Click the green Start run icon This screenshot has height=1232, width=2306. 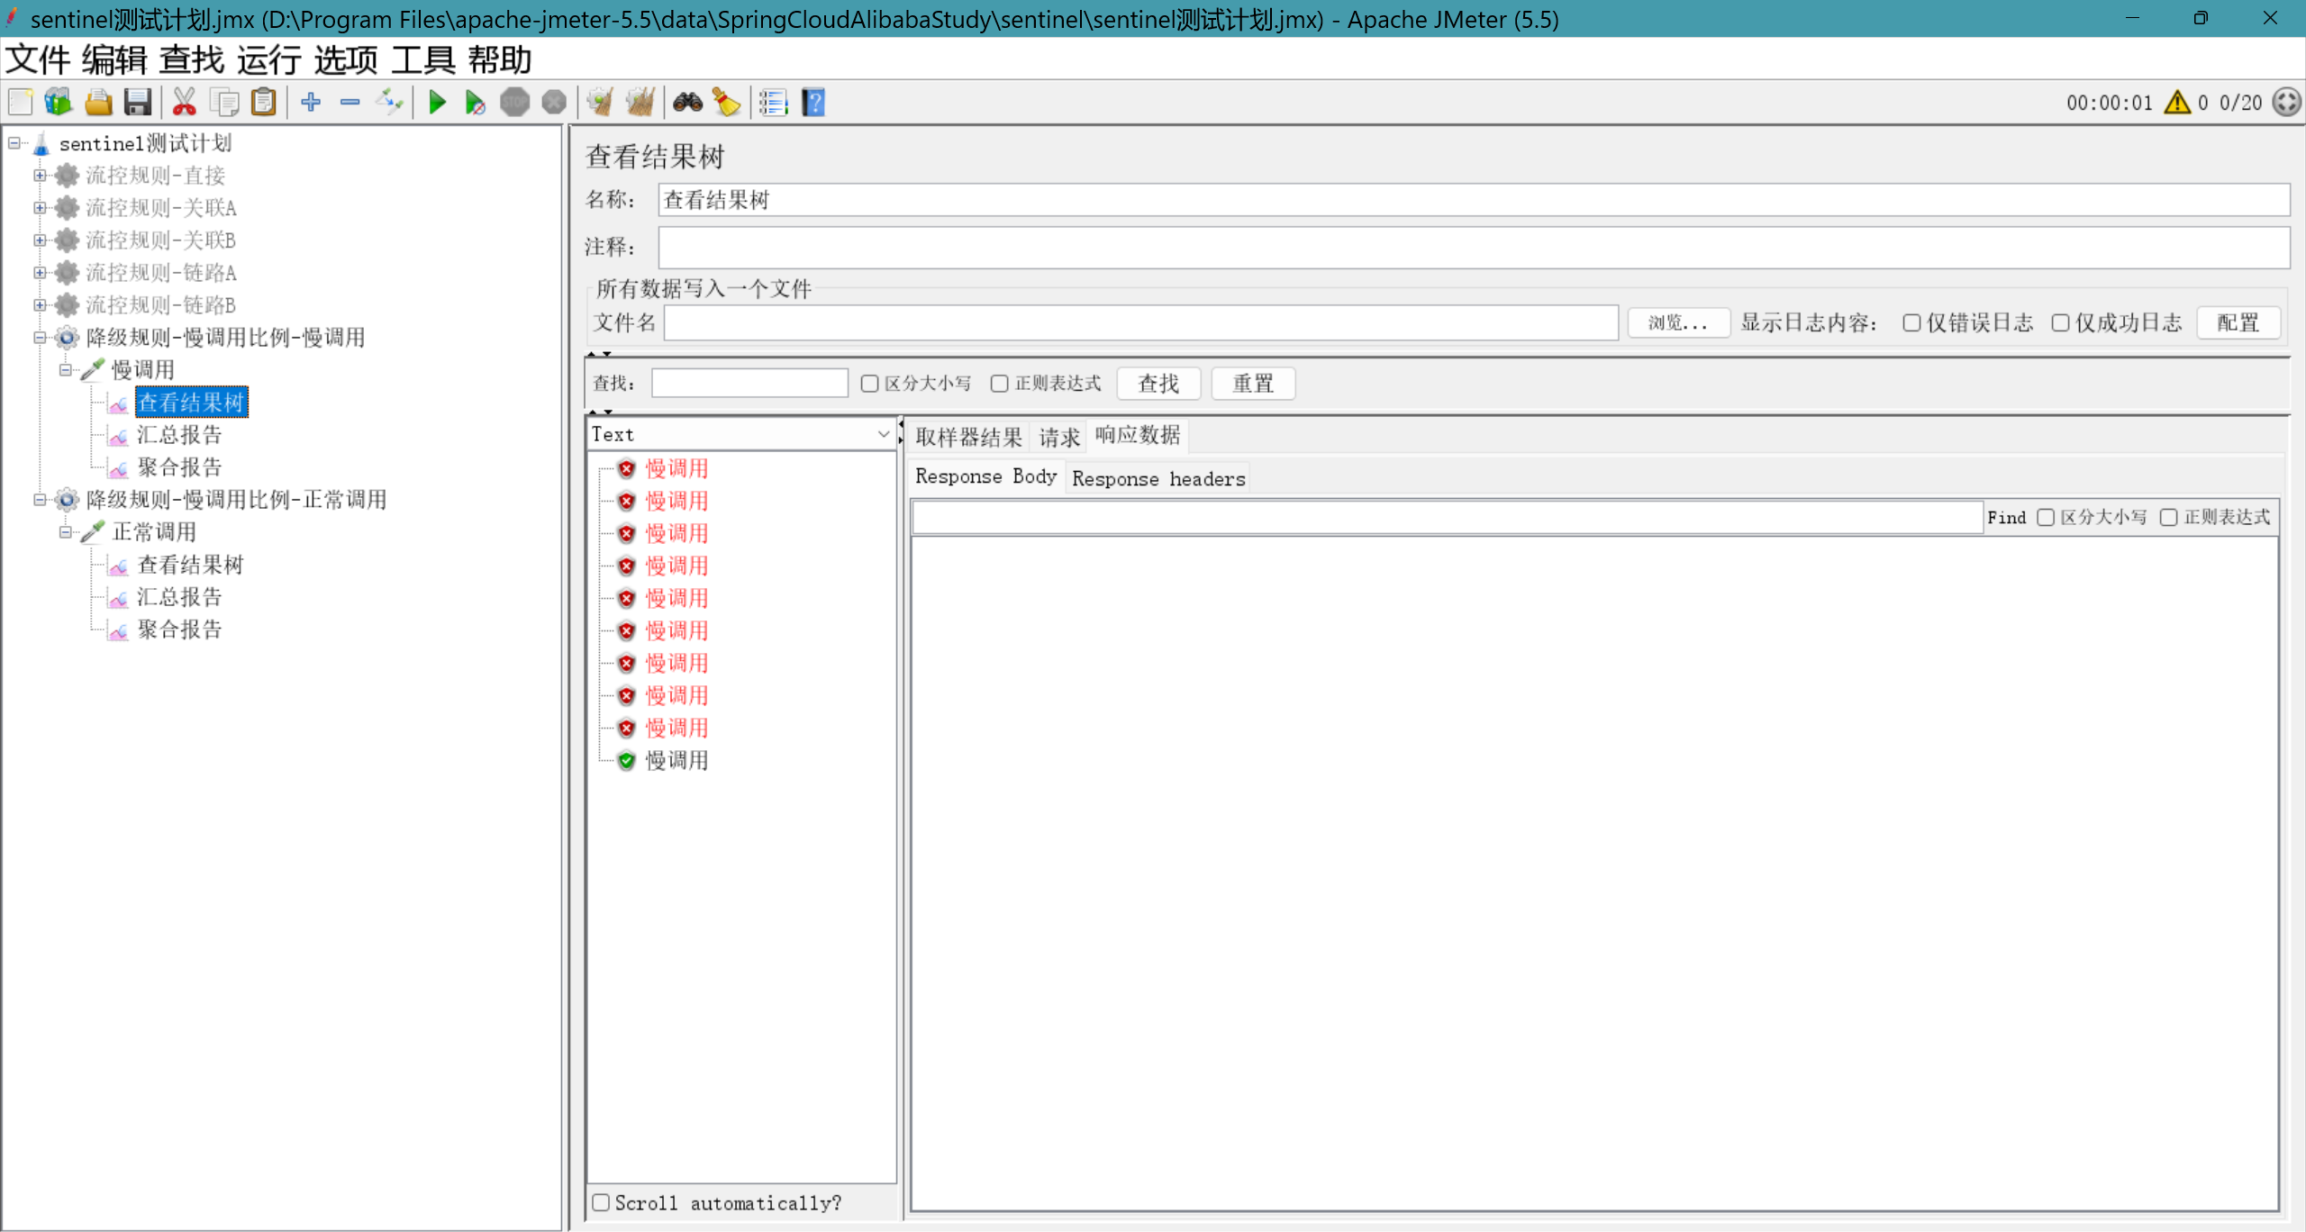pyautogui.click(x=437, y=103)
